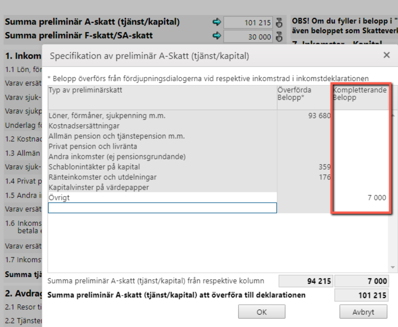Select the Andra inkomster (ej pensionsgrundande) row
This screenshot has height=327, width=398.
tap(162, 156)
